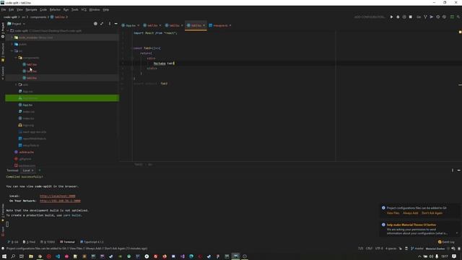
Task: Click Don't Ask Again in the notification
Action: [x=432, y=213]
